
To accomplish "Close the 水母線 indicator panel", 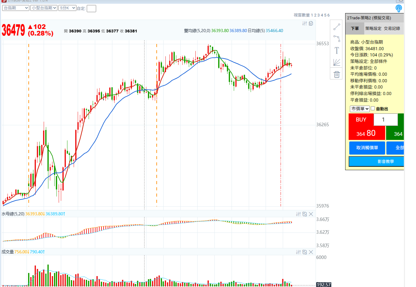I will (x=311, y=214).
